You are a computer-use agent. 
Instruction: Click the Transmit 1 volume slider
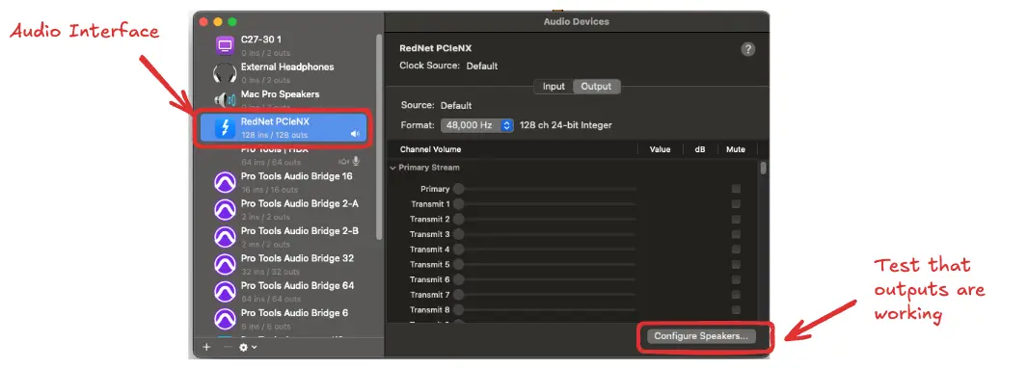(x=544, y=204)
